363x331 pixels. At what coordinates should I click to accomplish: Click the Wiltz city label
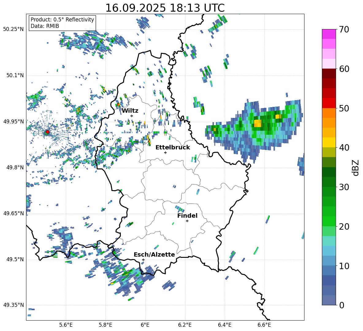click(x=130, y=111)
